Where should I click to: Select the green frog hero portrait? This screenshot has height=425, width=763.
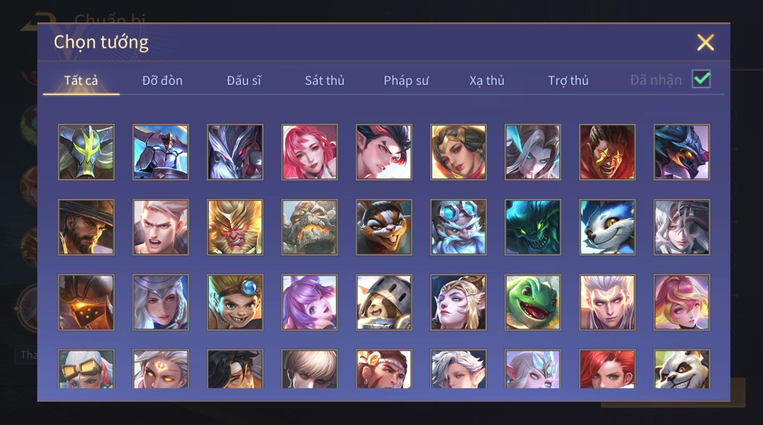[532, 302]
